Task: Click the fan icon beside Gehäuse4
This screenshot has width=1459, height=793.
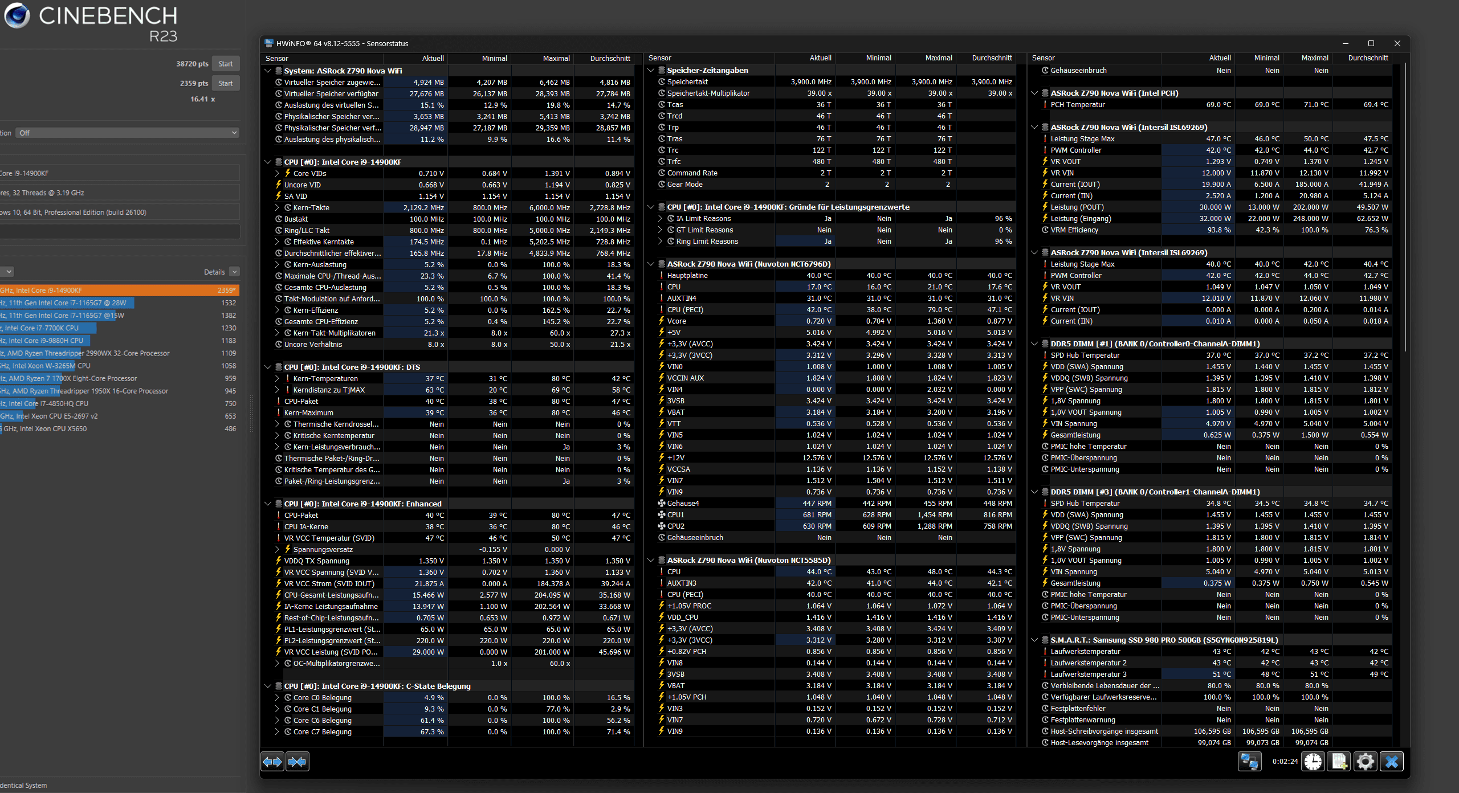Action: [662, 503]
